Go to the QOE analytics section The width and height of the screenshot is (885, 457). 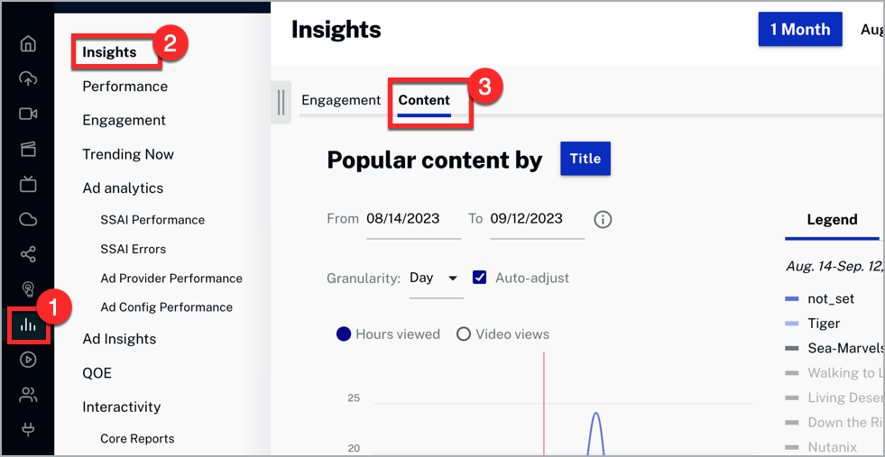click(97, 373)
